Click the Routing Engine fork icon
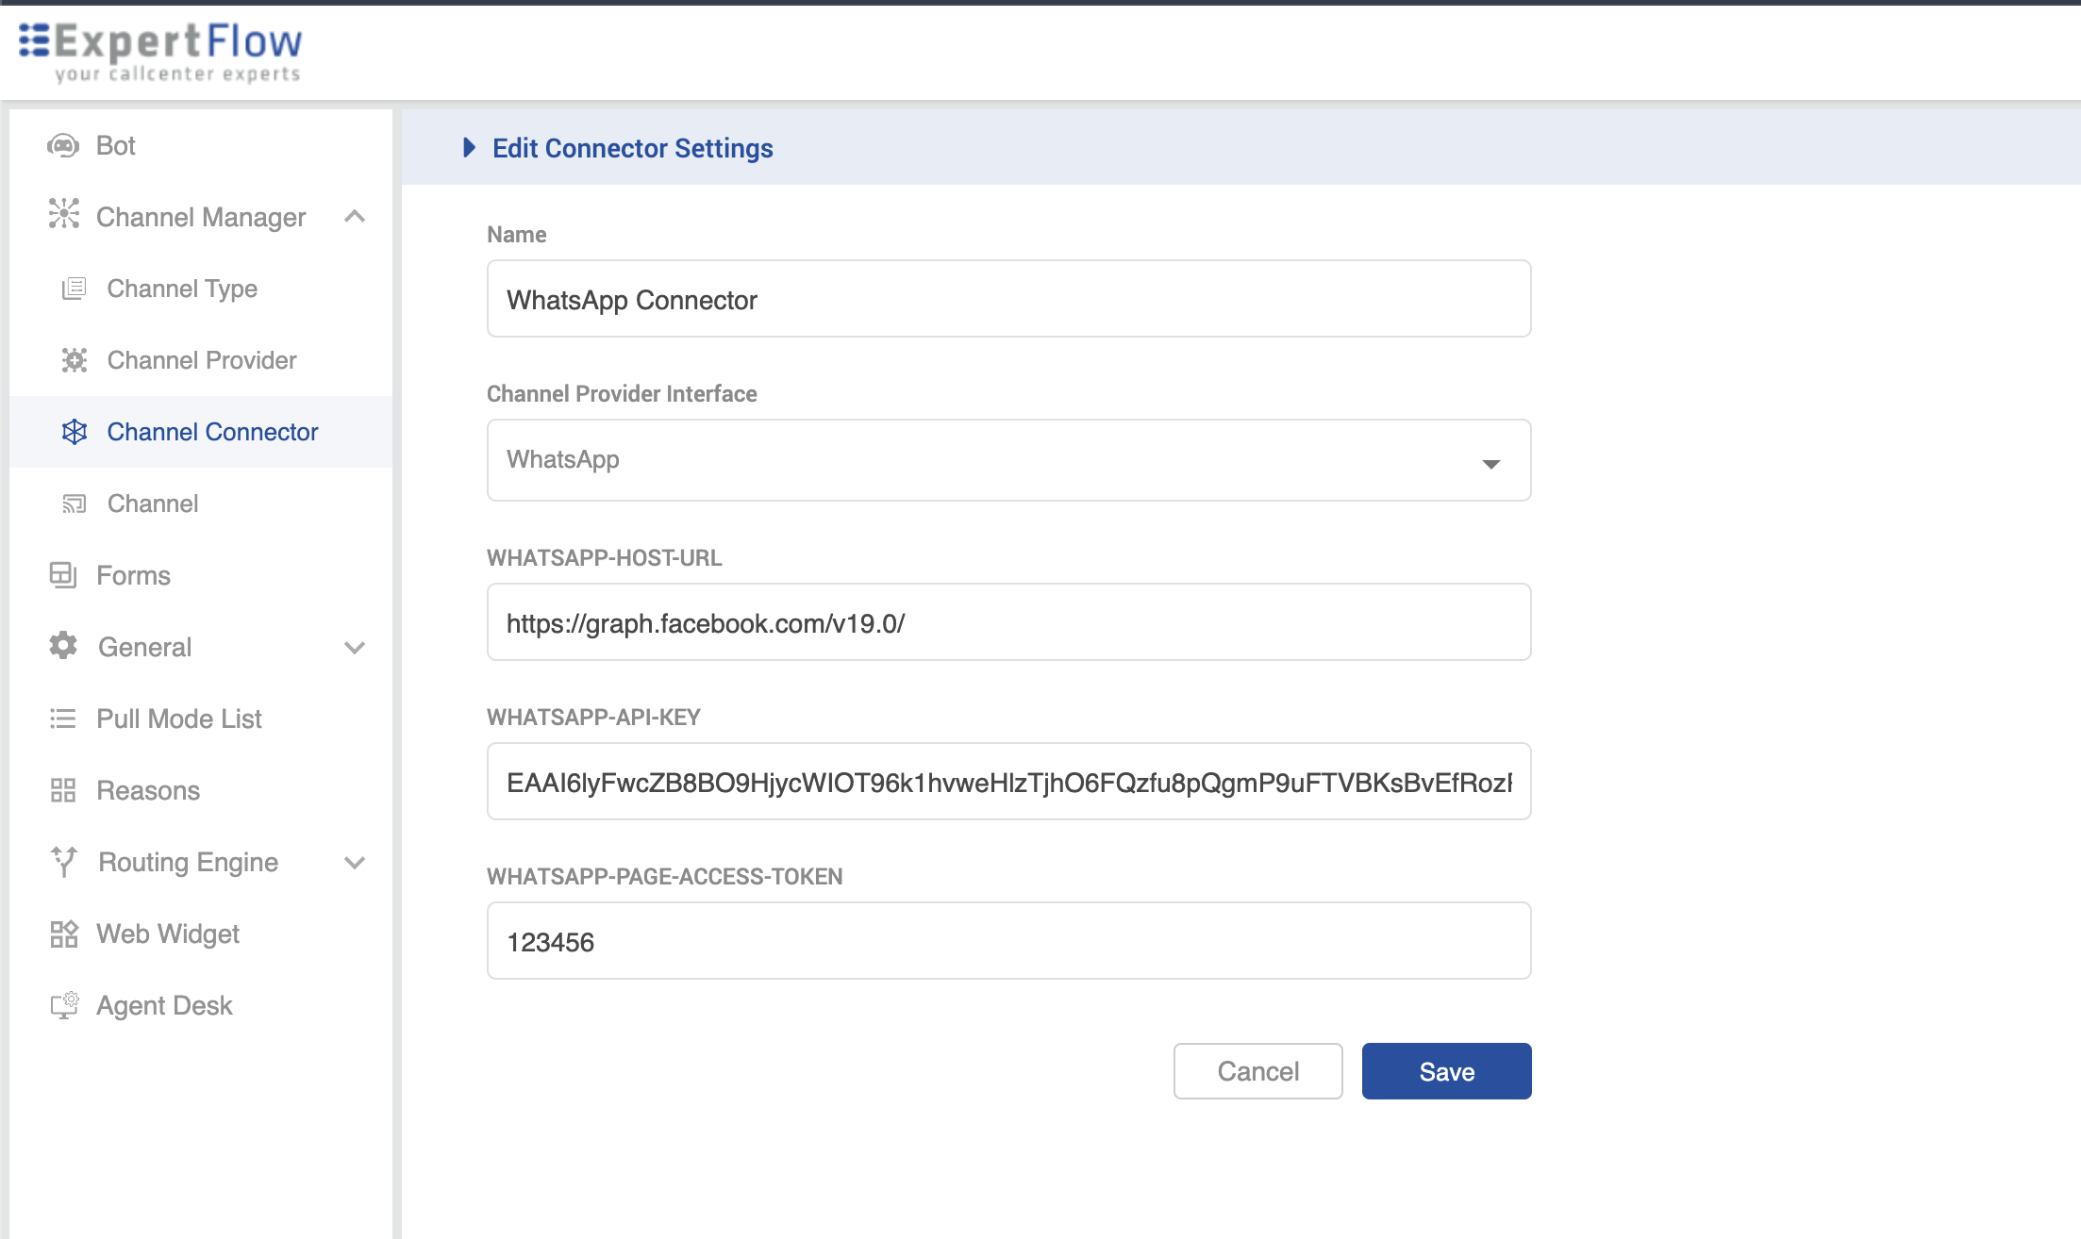Image resolution: width=2081 pixels, height=1239 pixels. click(x=63, y=861)
